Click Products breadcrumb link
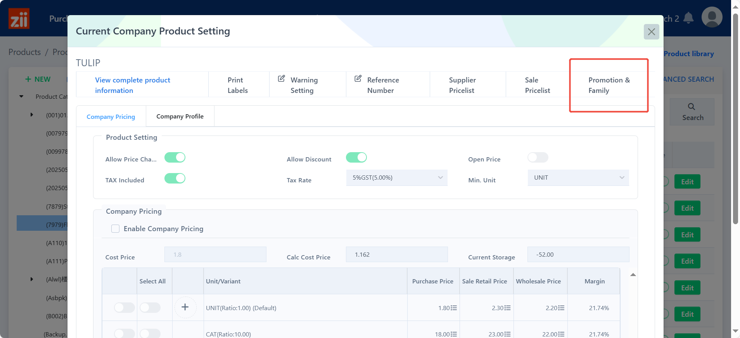This screenshot has width=740, height=338. (x=24, y=52)
